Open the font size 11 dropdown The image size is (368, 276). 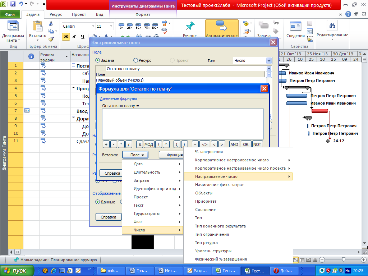tap(111, 26)
